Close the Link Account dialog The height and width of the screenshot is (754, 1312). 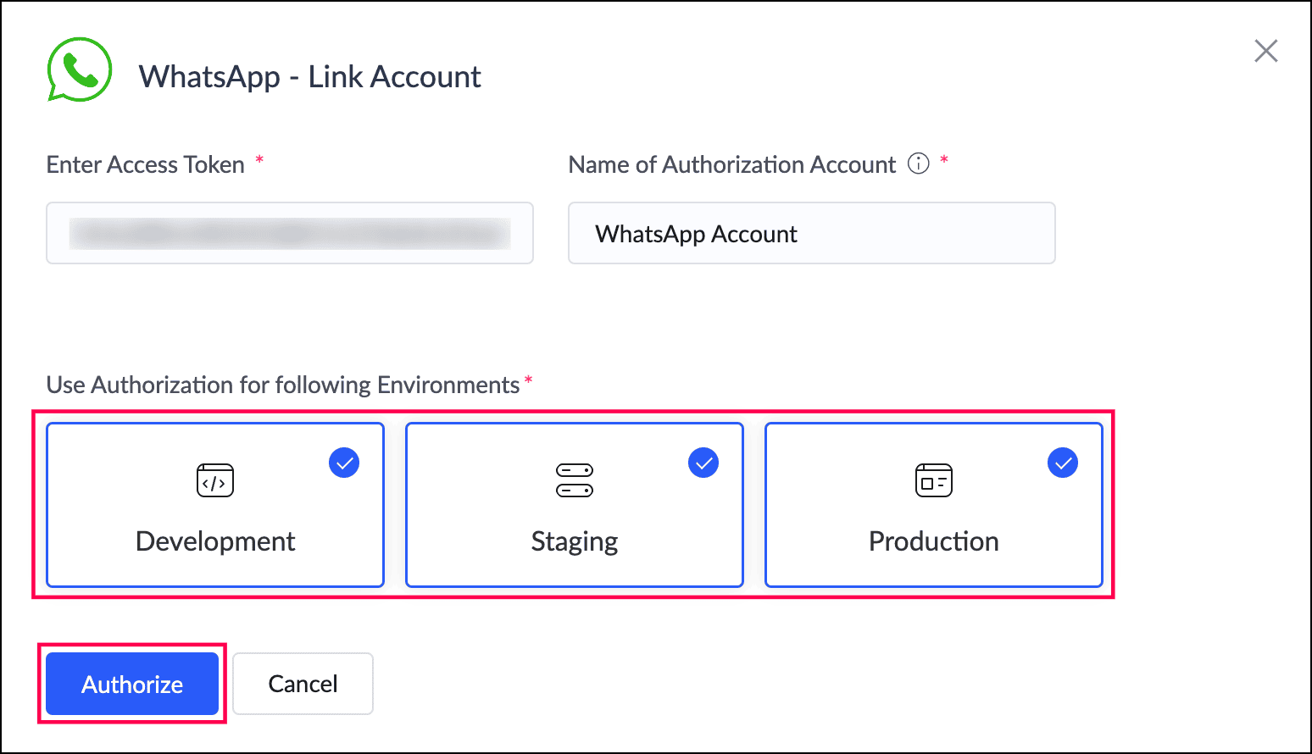[x=1265, y=52]
